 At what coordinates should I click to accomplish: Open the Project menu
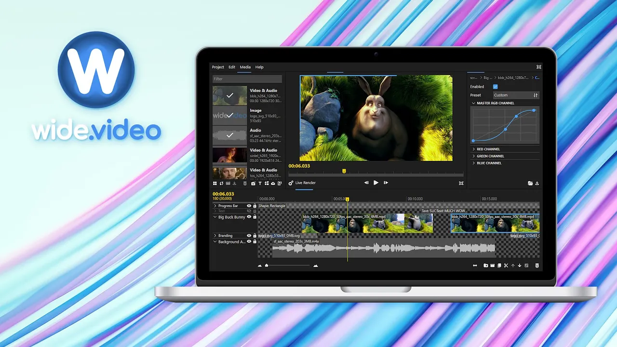click(x=218, y=67)
